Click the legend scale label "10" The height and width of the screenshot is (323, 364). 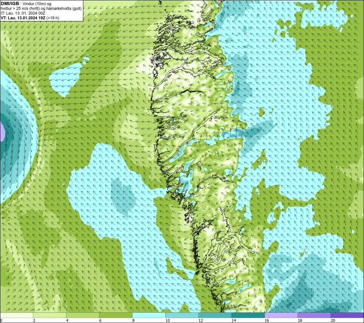tap(167, 321)
